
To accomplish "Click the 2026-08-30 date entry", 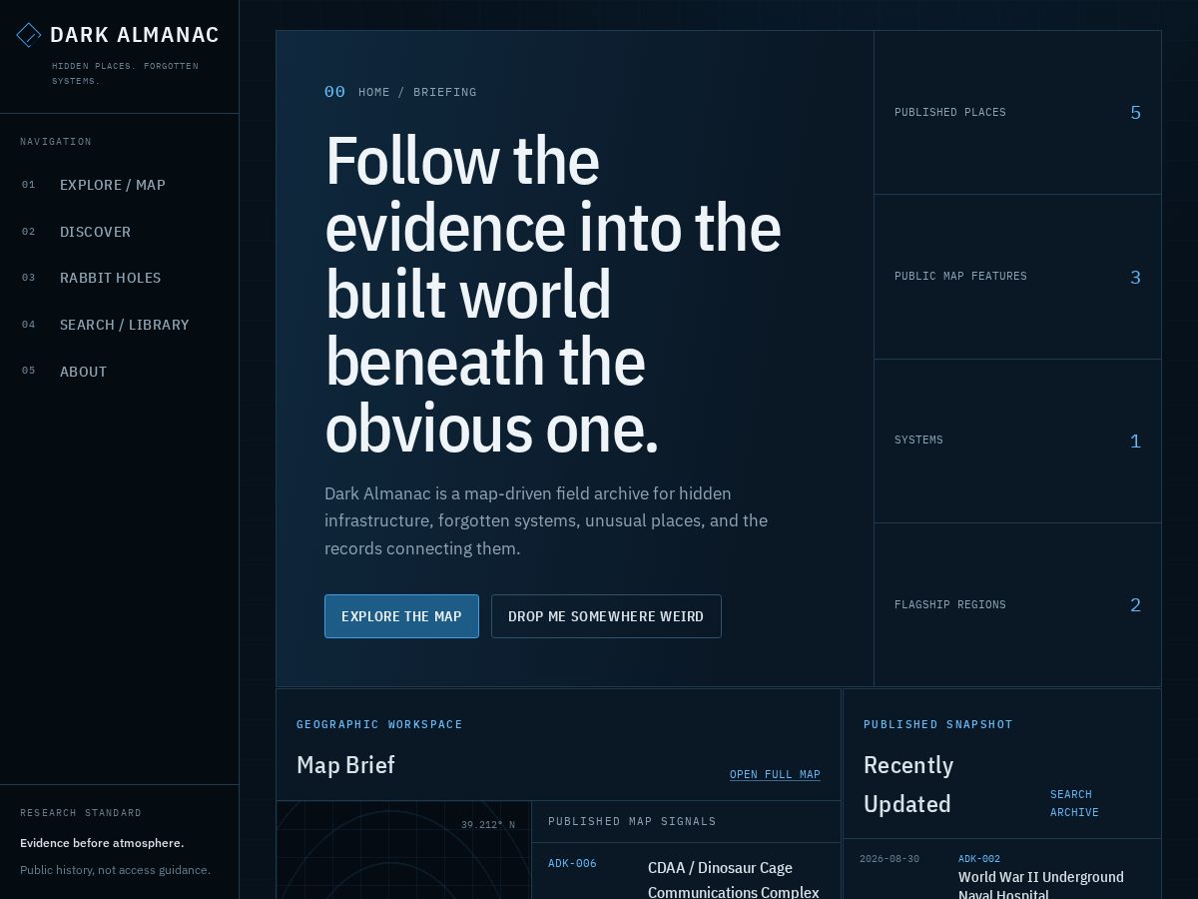I will (x=889, y=858).
